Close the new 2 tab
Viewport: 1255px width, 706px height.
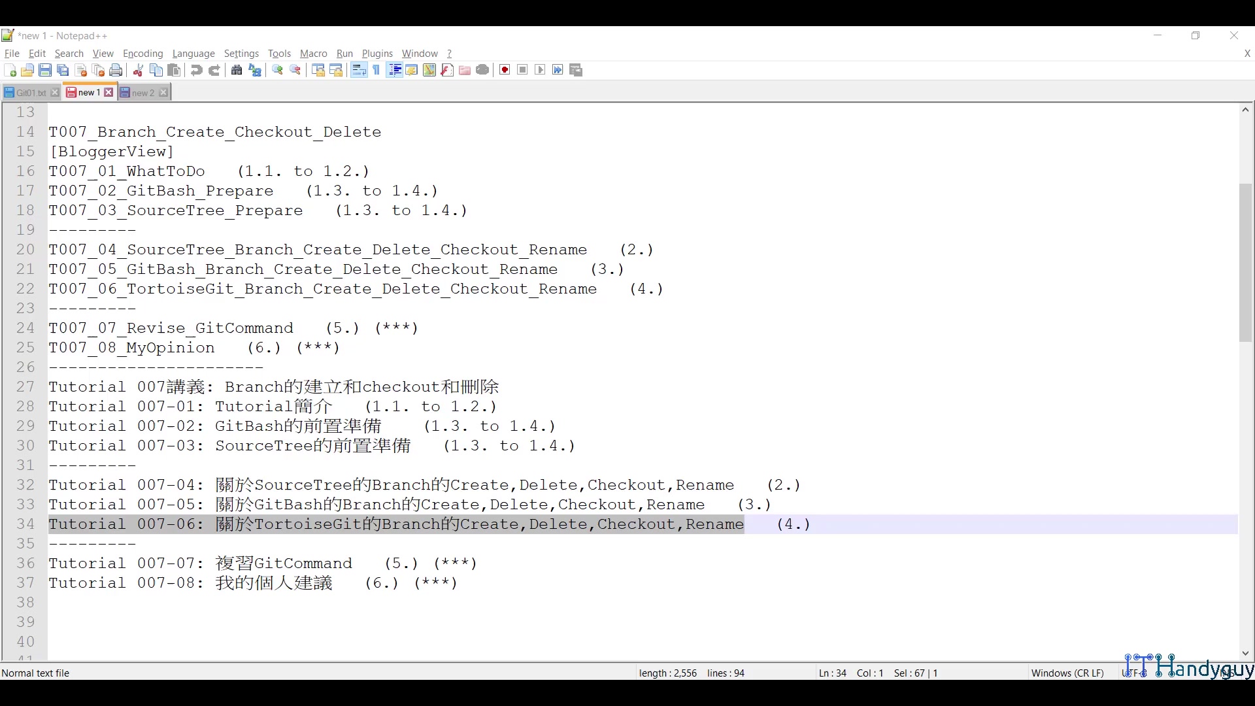pos(163,92)
